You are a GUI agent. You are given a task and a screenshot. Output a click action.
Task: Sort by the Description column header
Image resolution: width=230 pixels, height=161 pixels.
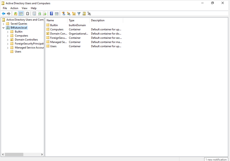pyautogui.click(x=106, y=20)
